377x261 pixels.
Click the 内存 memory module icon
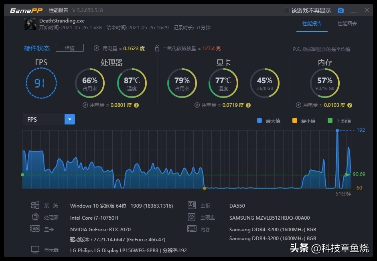191,229
